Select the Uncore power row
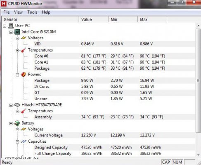The width and height of the screenshot is (201, 165). [115, 99]
